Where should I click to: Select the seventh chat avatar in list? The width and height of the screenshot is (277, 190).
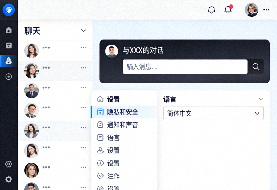tap(32, 170)
